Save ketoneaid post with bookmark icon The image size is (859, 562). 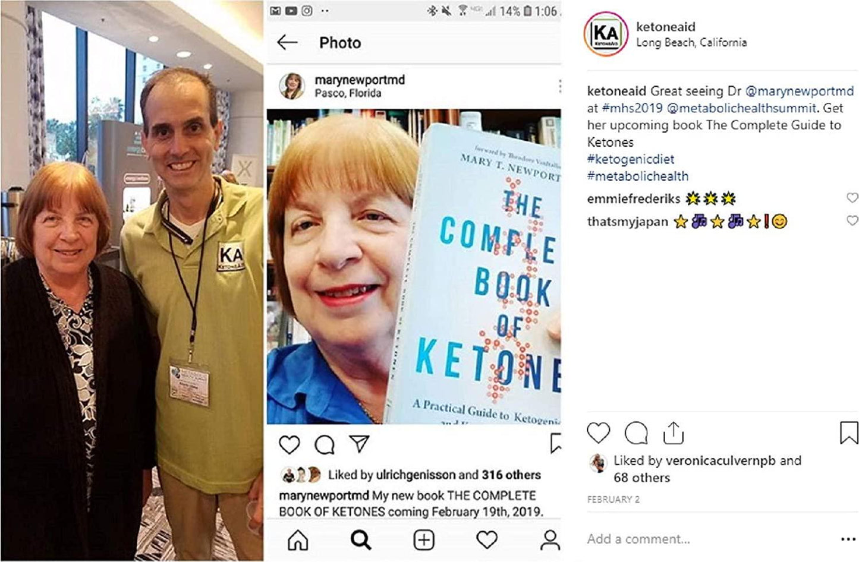[x=849, y=433]
